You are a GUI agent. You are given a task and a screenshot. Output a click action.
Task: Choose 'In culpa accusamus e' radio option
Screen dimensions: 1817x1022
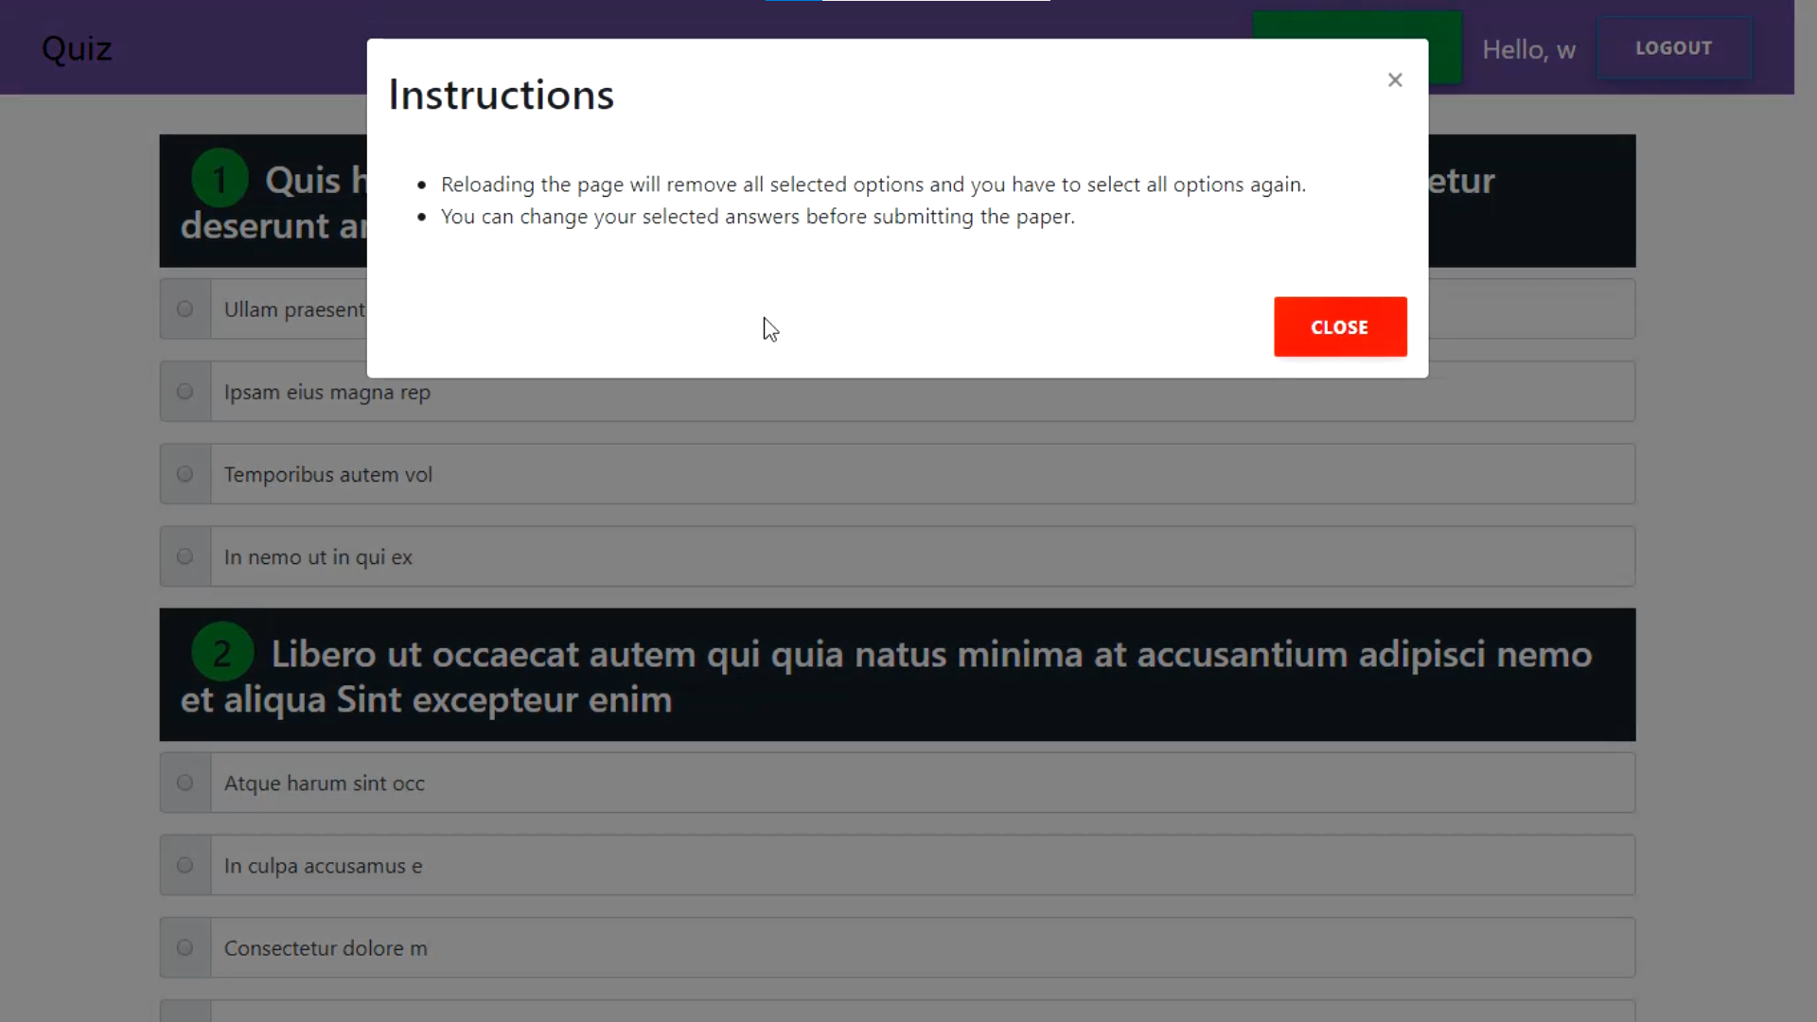185,865
